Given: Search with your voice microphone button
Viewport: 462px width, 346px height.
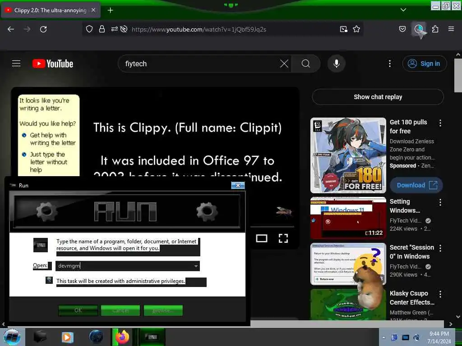Looking at the screenshot, I should 337,64.
